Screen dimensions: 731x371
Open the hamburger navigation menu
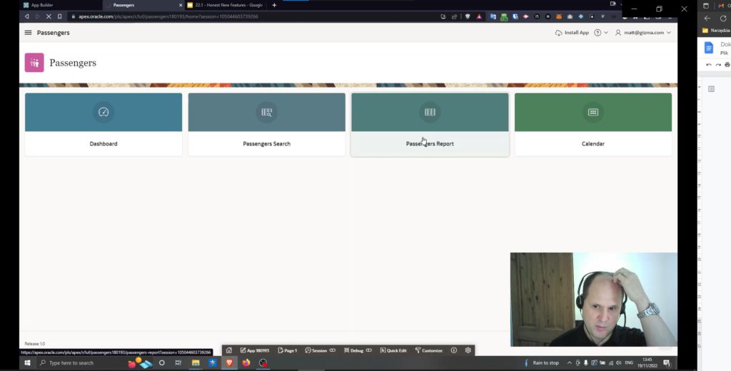tap(28, 33)
